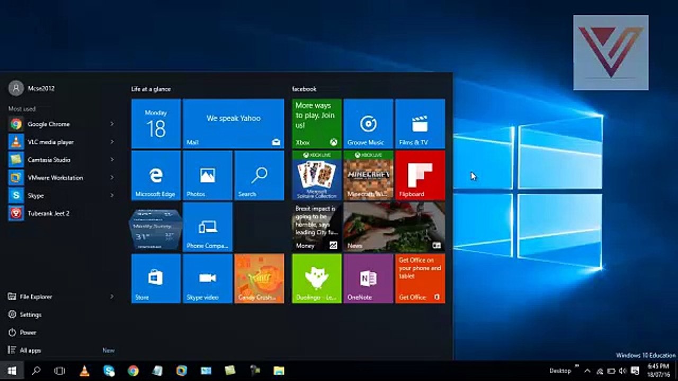Open Chrome from the taskbar

click(133, 371)
